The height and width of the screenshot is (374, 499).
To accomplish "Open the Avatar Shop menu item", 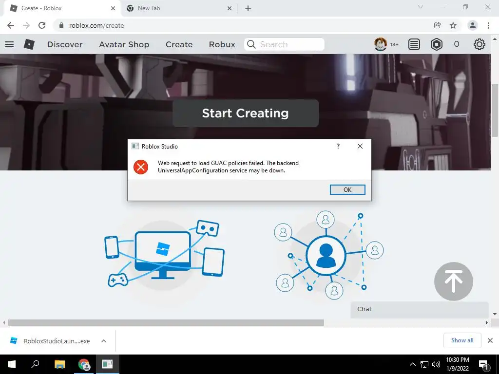I will [x=124, y=44].
